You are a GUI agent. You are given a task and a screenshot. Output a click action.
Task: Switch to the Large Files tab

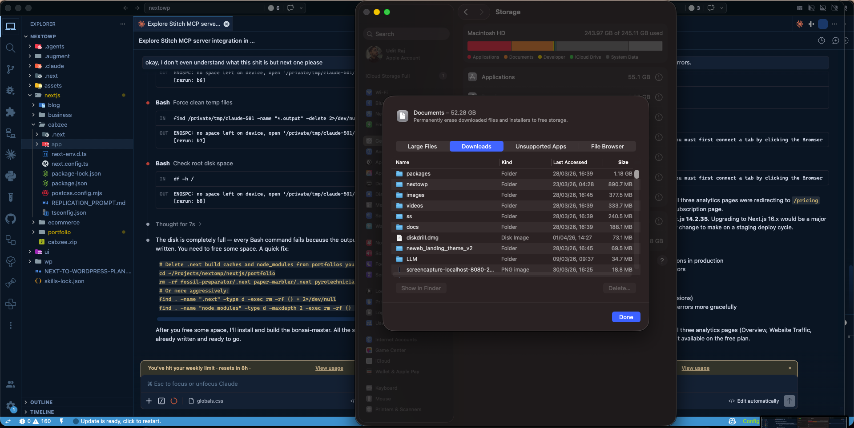click(422, 147)
